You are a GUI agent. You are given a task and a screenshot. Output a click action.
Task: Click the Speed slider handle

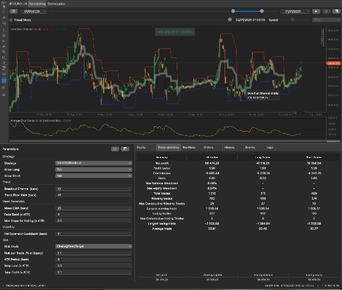pyautogui.click(x=292, y=20)
